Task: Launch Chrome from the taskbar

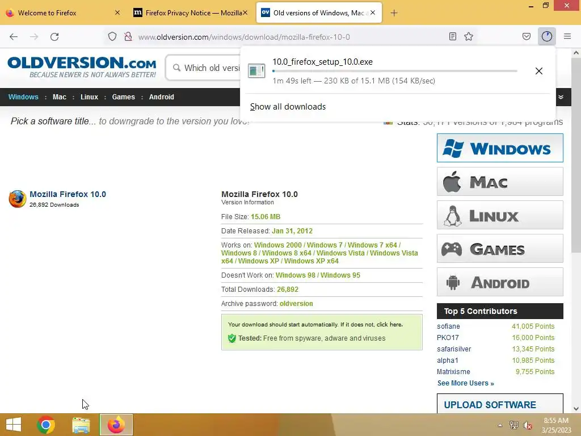Action: point(46,425)
